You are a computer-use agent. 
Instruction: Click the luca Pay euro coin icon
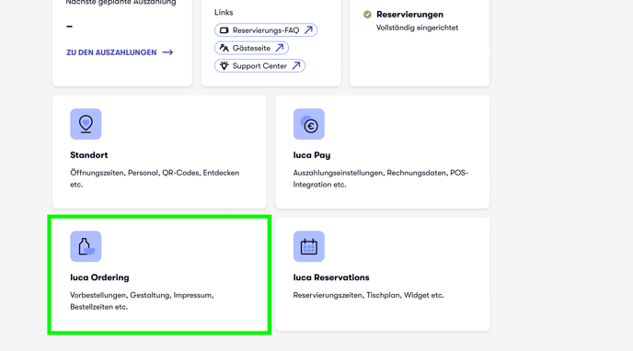(x=309, y=124)
